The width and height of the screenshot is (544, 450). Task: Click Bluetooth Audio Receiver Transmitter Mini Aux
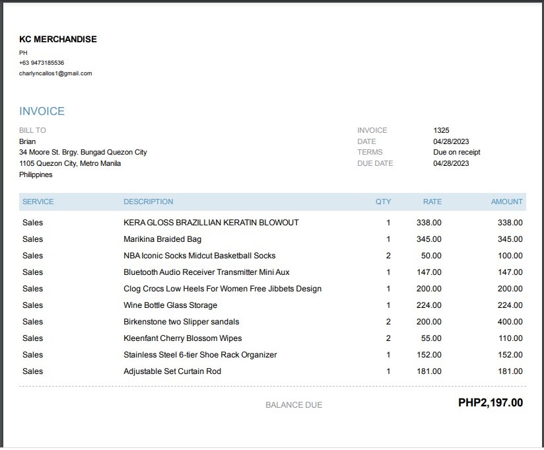coord(207,272)
